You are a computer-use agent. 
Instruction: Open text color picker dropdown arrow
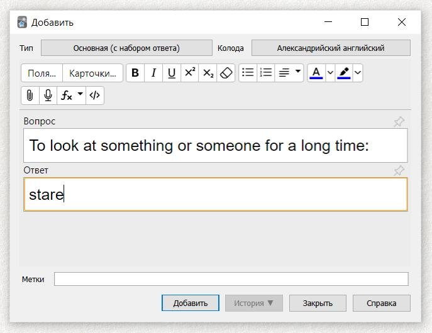[330, 73]
